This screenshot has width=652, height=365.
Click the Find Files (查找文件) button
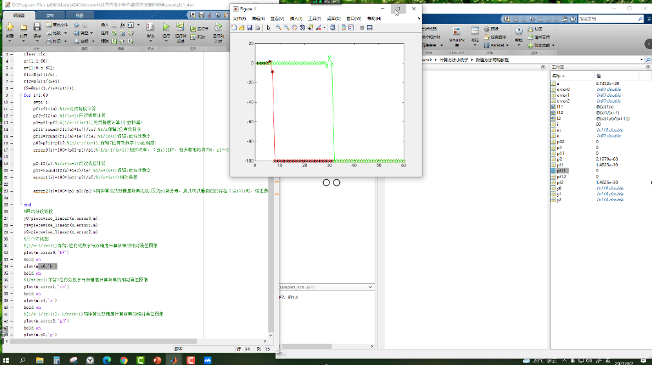click(x=57, y=25)
